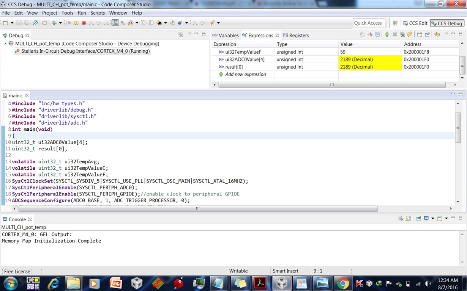Click the Address column header
Image resolution: width=467 pixels, height=291 pixels.
tap(431, 44)
